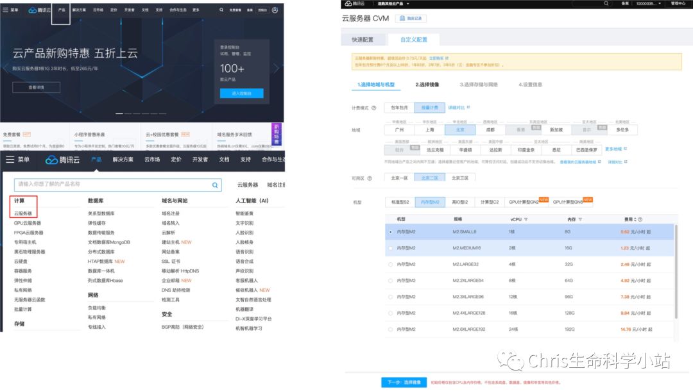
Task: Open GPU云服务器 in the product list
Action: [x=28, y=223]
